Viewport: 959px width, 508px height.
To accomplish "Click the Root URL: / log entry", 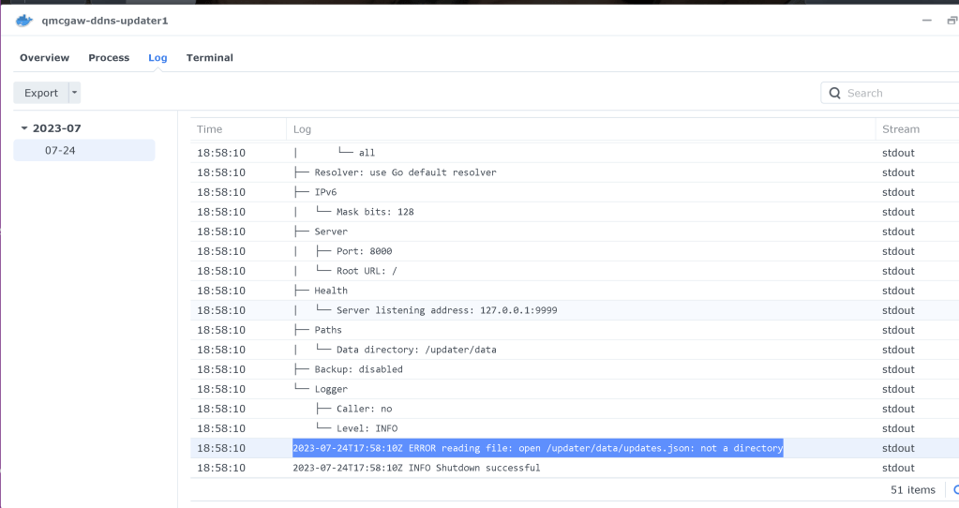I will (575, 271).
